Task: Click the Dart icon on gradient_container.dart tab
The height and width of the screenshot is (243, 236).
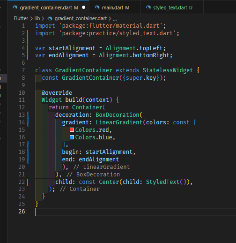Action: tap(15, 8)
